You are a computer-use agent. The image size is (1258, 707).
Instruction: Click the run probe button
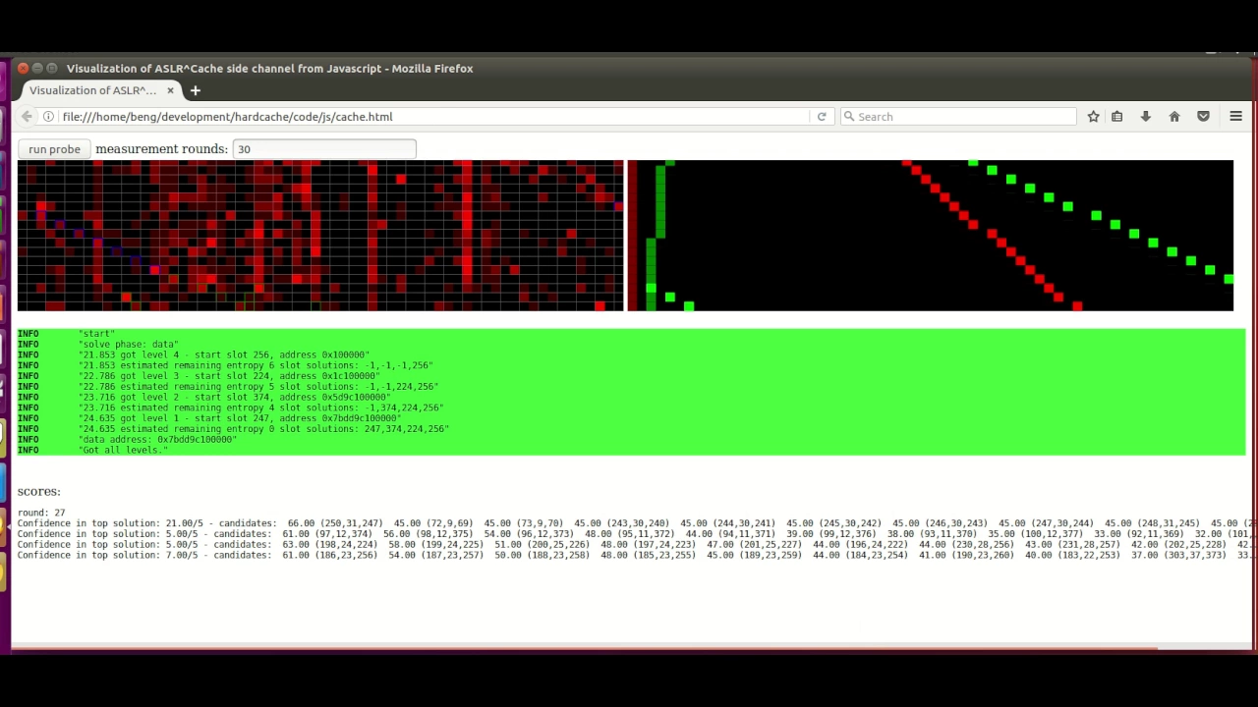click(x=54, y=149)
